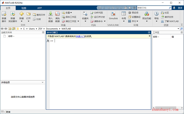Click the Help (帮助) question mark icon
Image resolution: width=184 pixels, height=114 pixels.
click(156, 14)
